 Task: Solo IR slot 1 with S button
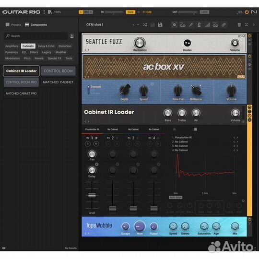[88, 144]
